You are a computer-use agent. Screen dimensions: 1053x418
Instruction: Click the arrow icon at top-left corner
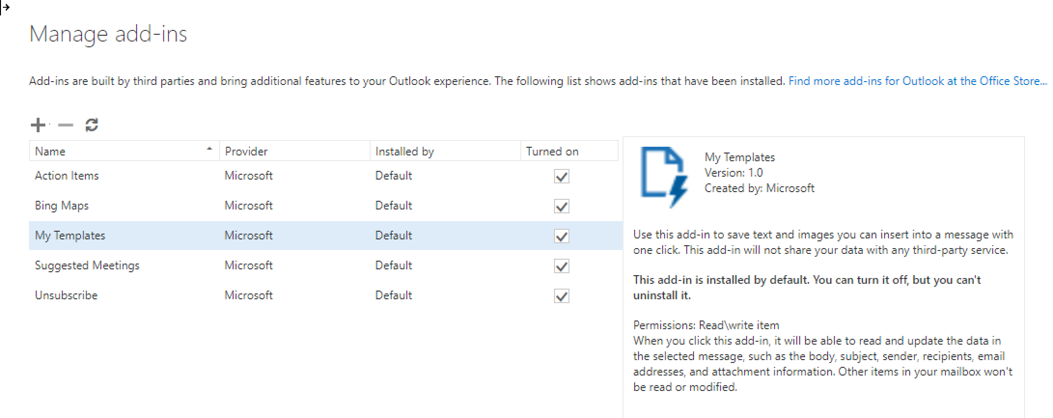[x=5, y=8]
